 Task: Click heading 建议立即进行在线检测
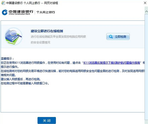47,31
